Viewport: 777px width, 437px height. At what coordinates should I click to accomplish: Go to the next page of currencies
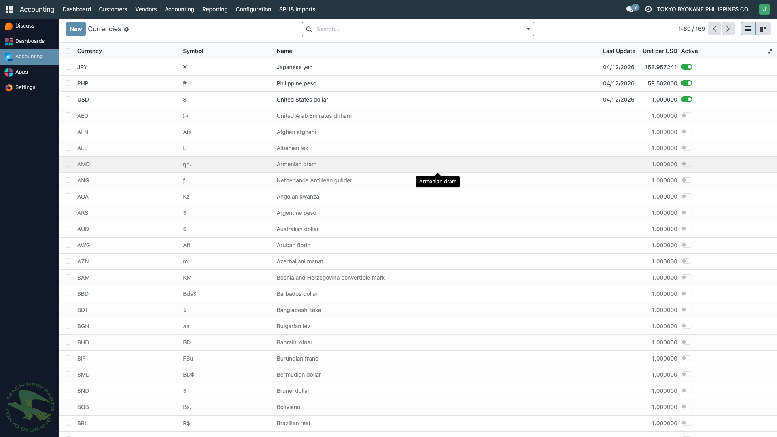[728, 29]
